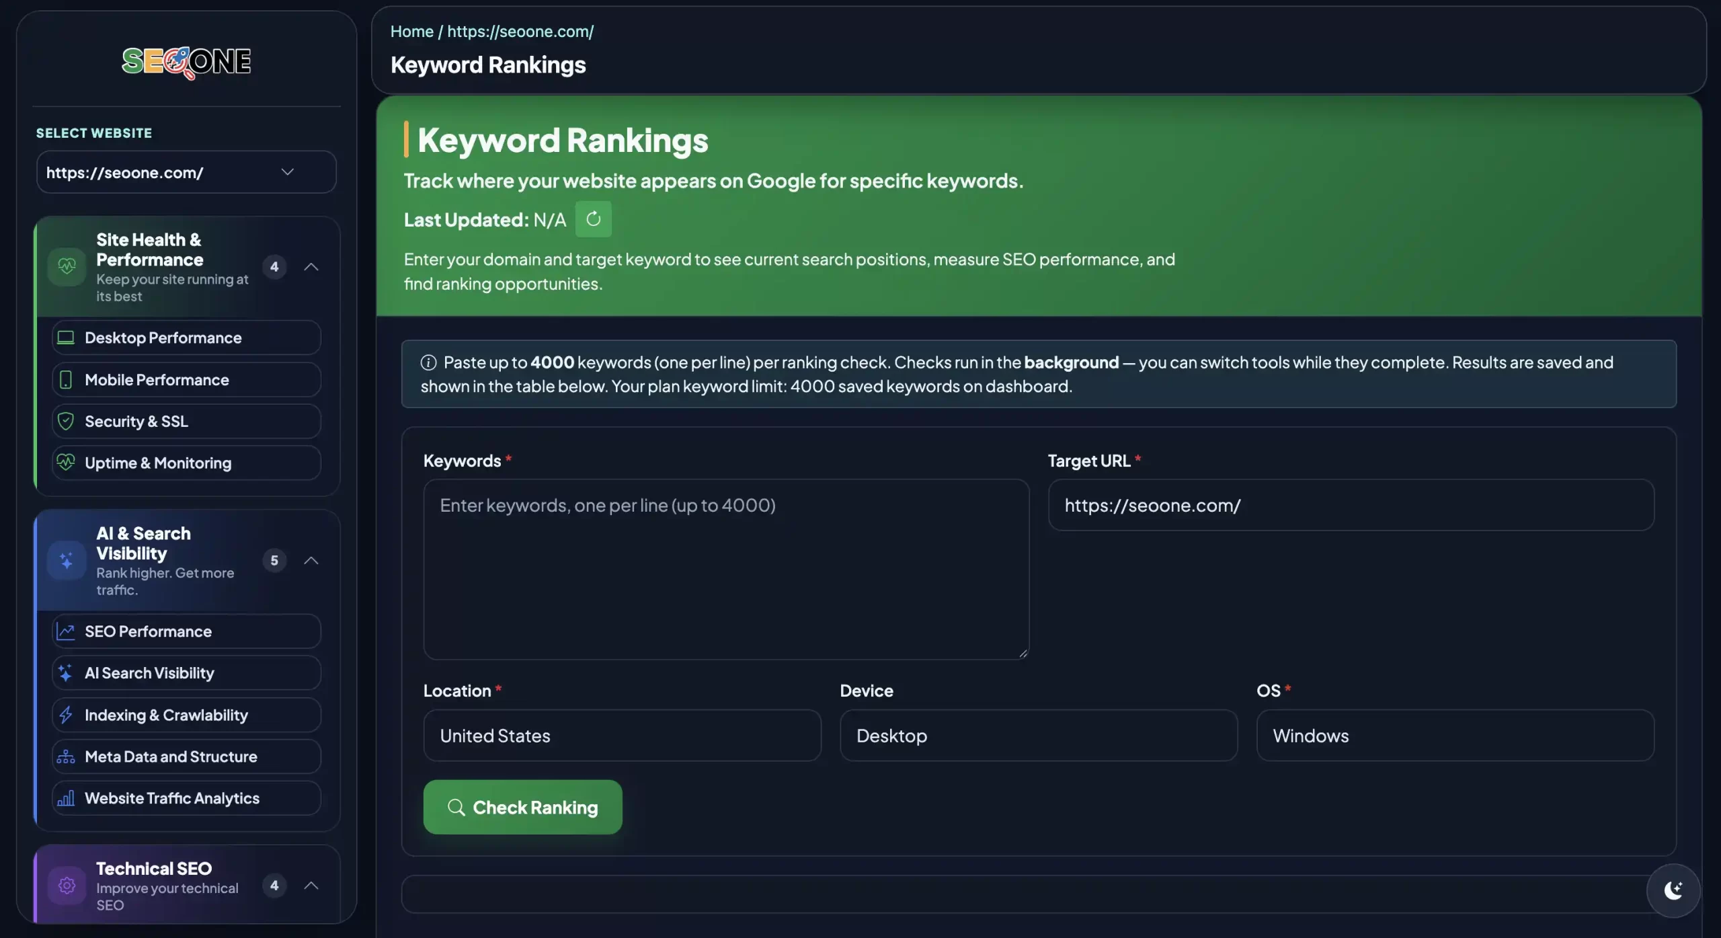This screenshot has width=1721, height=938.
Task: Follow the Home breadcrumb link
Action: pyautogui.click(x=411, y=32)
